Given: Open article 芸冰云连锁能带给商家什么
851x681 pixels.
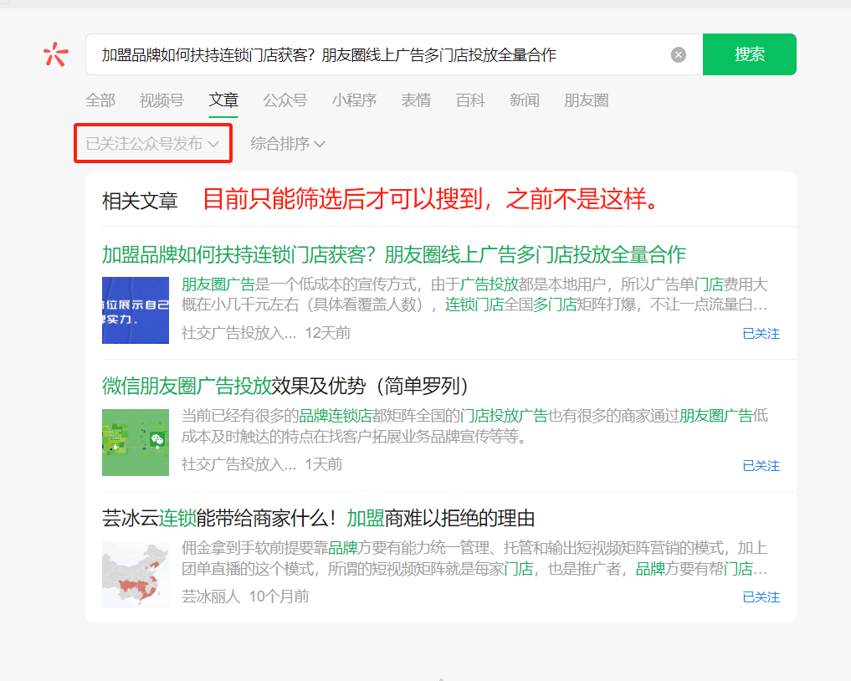Looking at the screenshot, I should [318, 518].
